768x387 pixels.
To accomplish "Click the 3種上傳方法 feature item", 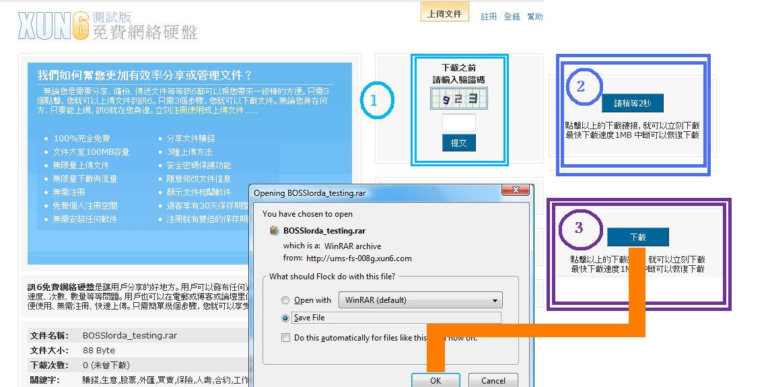I will (190, 152).
